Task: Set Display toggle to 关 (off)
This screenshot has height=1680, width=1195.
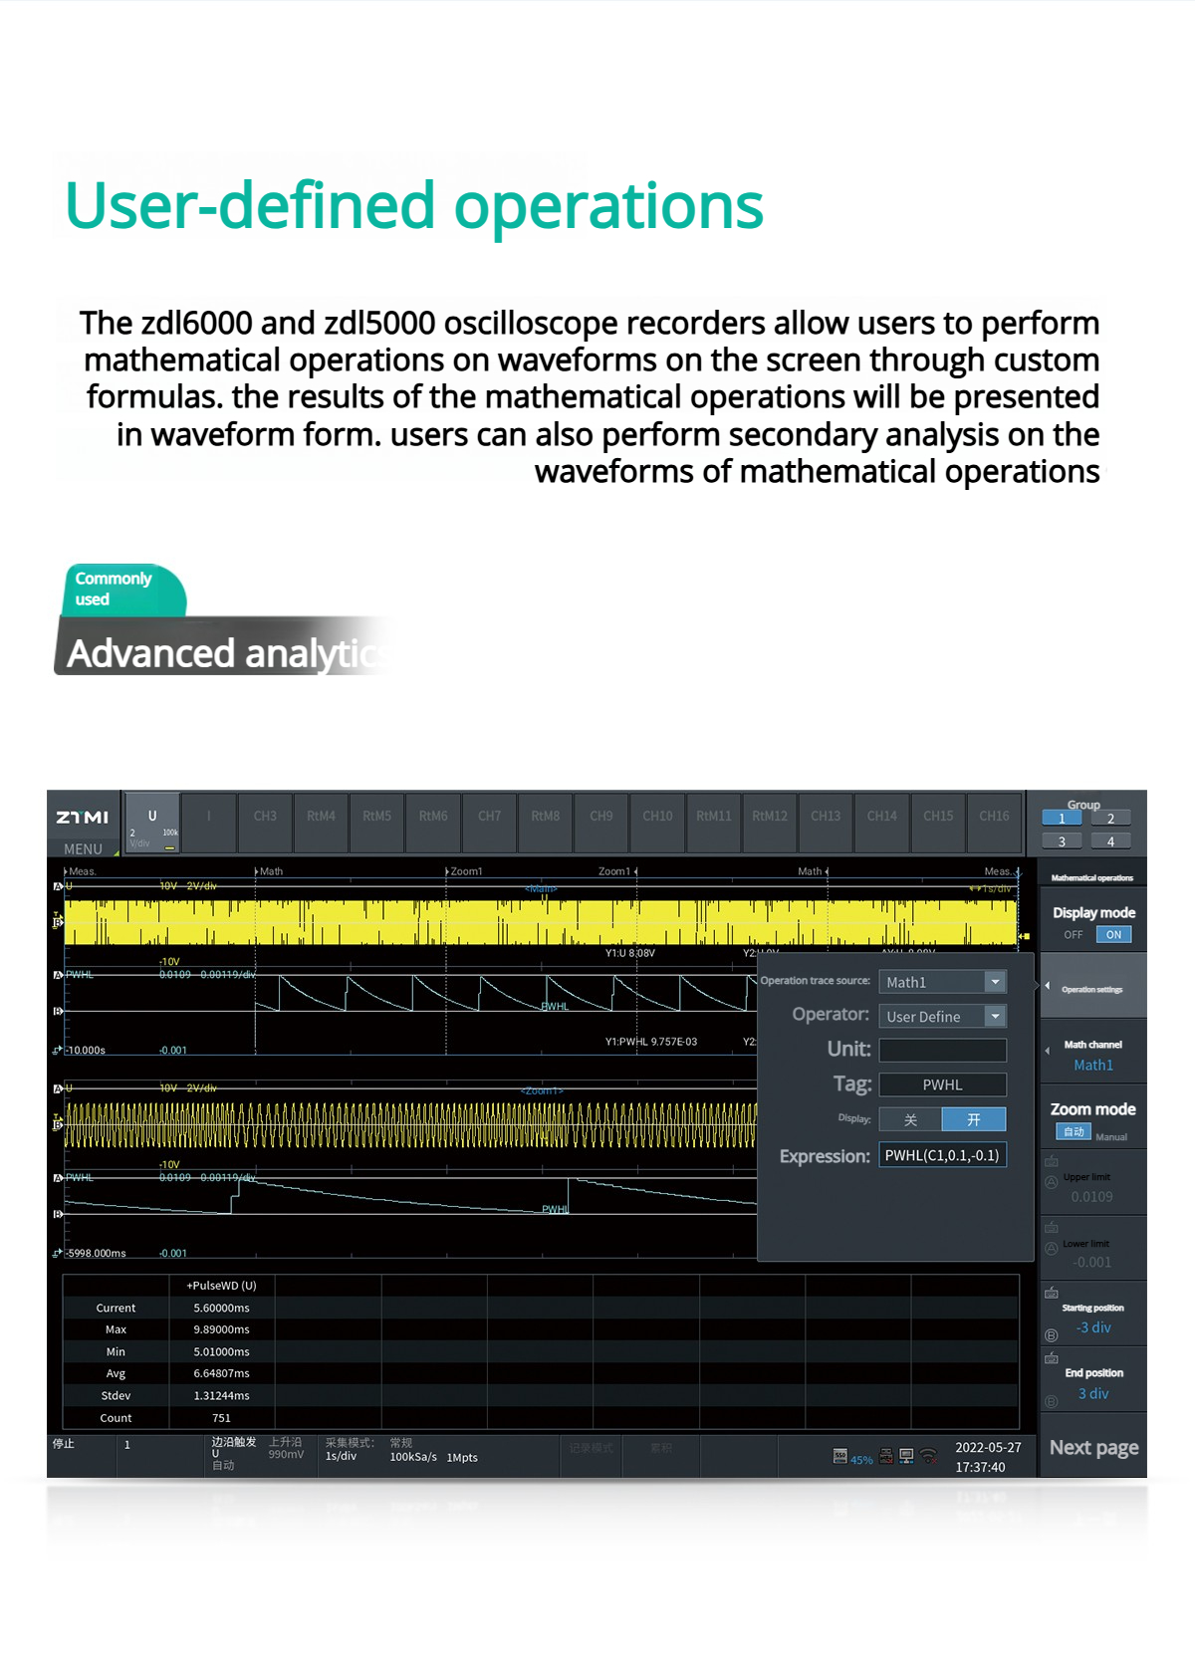Action: (x=910, y=1119)
